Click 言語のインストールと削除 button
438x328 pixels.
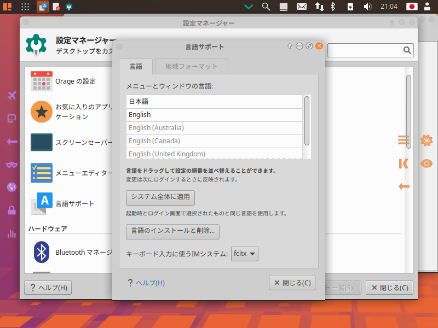coord(172,231)
